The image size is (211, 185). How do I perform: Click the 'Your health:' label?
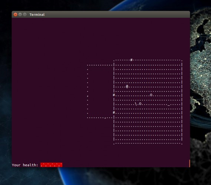(x=25, y=165)
